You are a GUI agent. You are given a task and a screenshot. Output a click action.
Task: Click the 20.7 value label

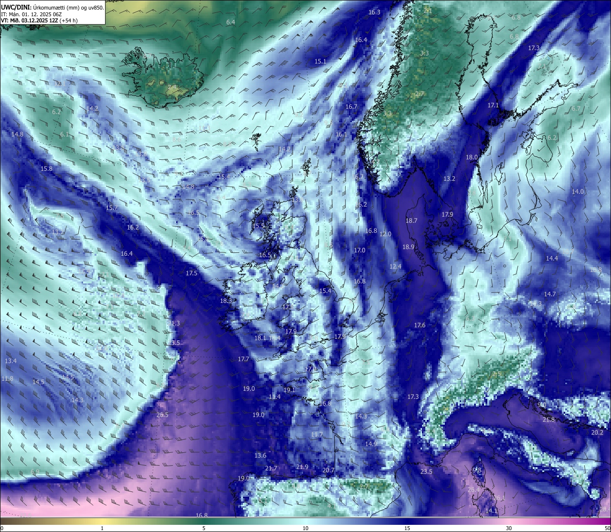328,470
